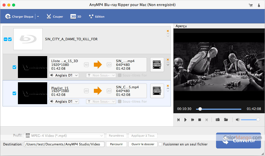
Task: Click the register key icon
Action: click(x=259, y=5)
